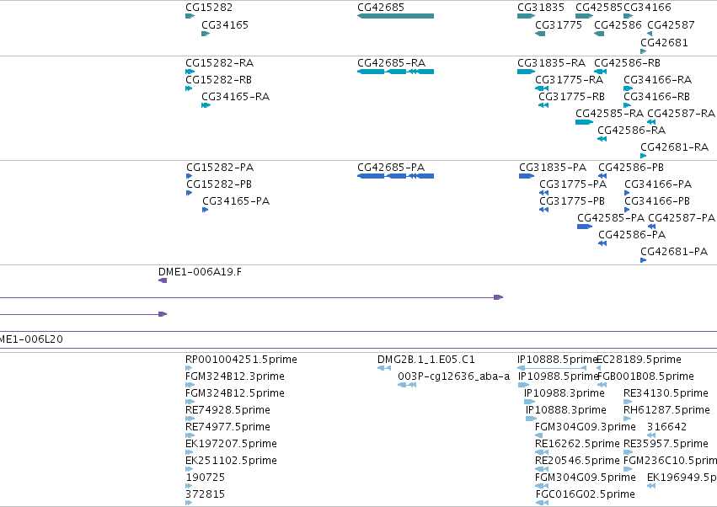Click EST RE16262.5prime
This screenshot has height=507, width=717.
click(577, 444)
